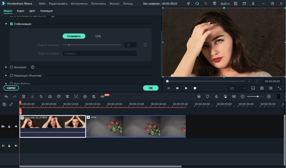Open the messages envelope icon

tap(245, 3)
